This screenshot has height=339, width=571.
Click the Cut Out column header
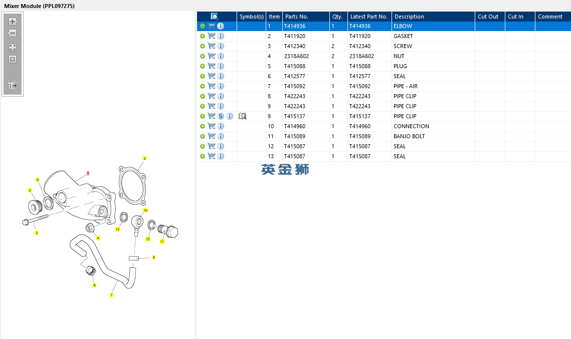[490, 17]
